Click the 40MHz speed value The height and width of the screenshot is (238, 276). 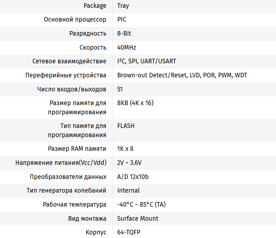(127, 47)
